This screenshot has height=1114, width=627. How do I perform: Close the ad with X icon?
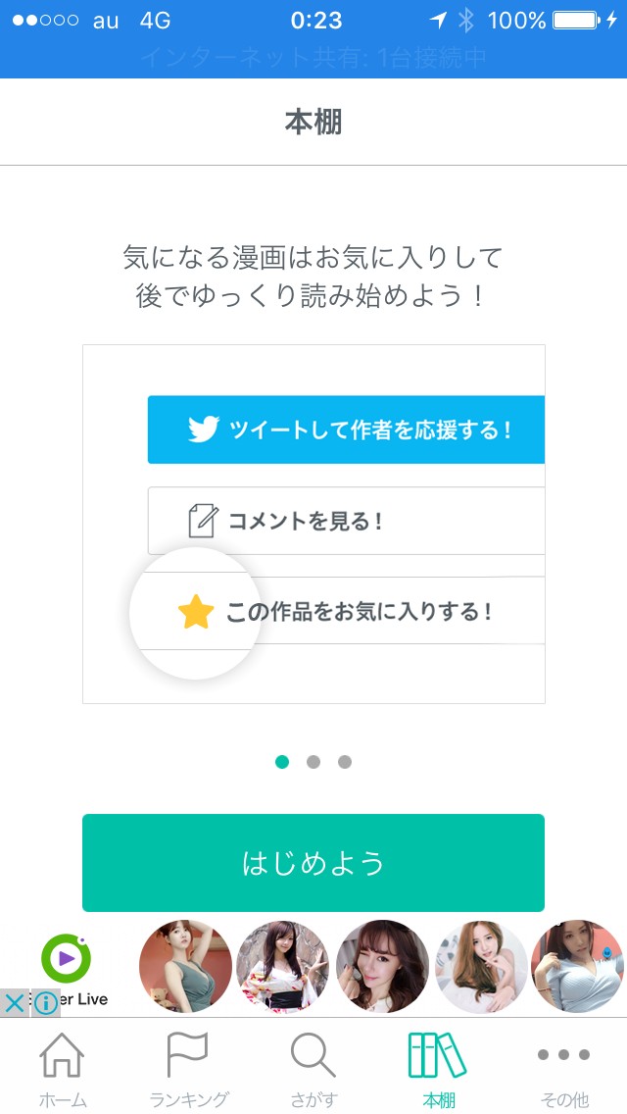tap(15, 1003)
